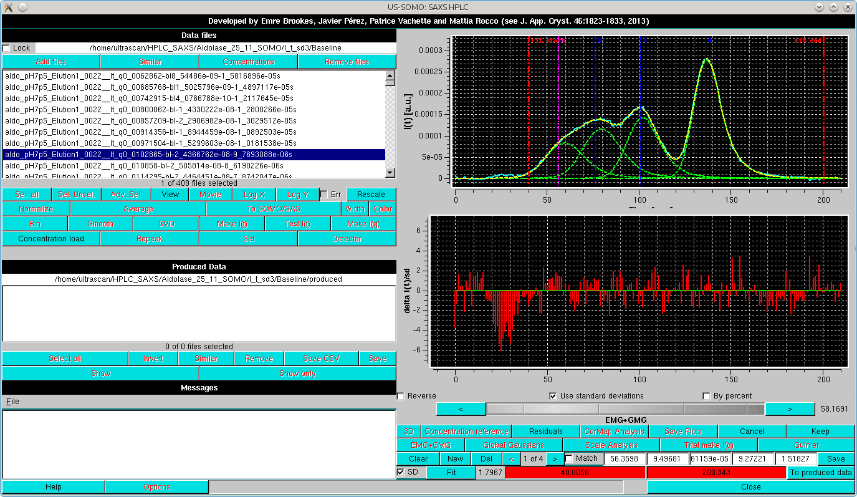
Task: Start CorMap Analysis
Action: pos(615,431)
